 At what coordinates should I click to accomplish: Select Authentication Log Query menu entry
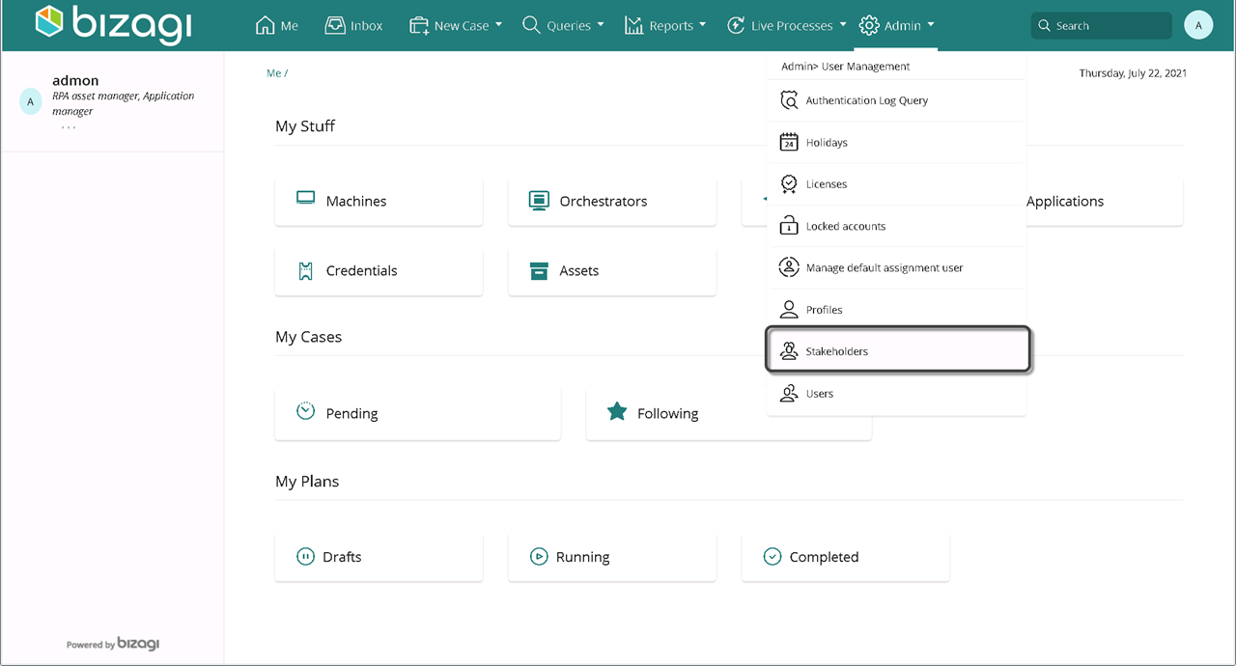[x=896, y=100]
